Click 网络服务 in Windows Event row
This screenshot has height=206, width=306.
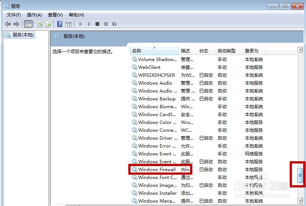click(x=254, y=154)
